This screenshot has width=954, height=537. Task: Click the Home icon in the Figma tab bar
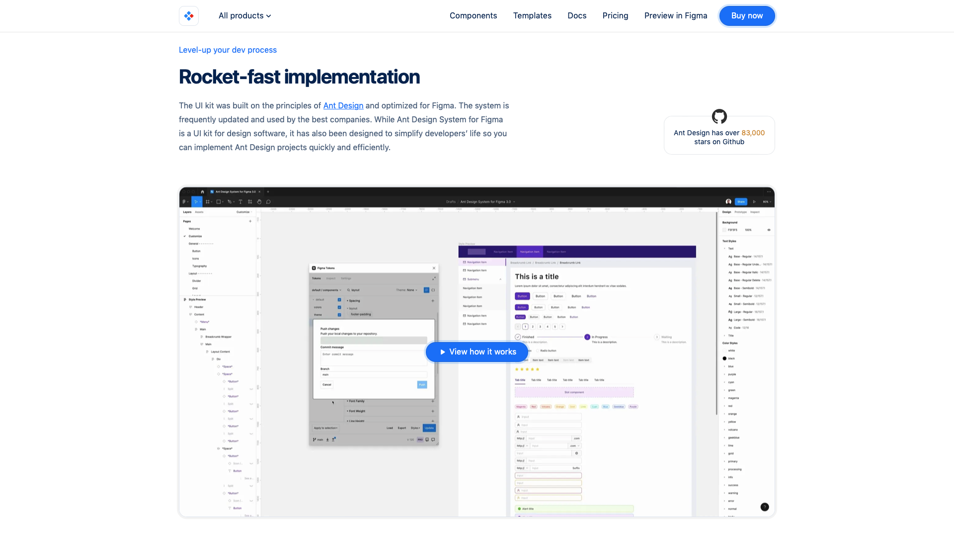202,191
